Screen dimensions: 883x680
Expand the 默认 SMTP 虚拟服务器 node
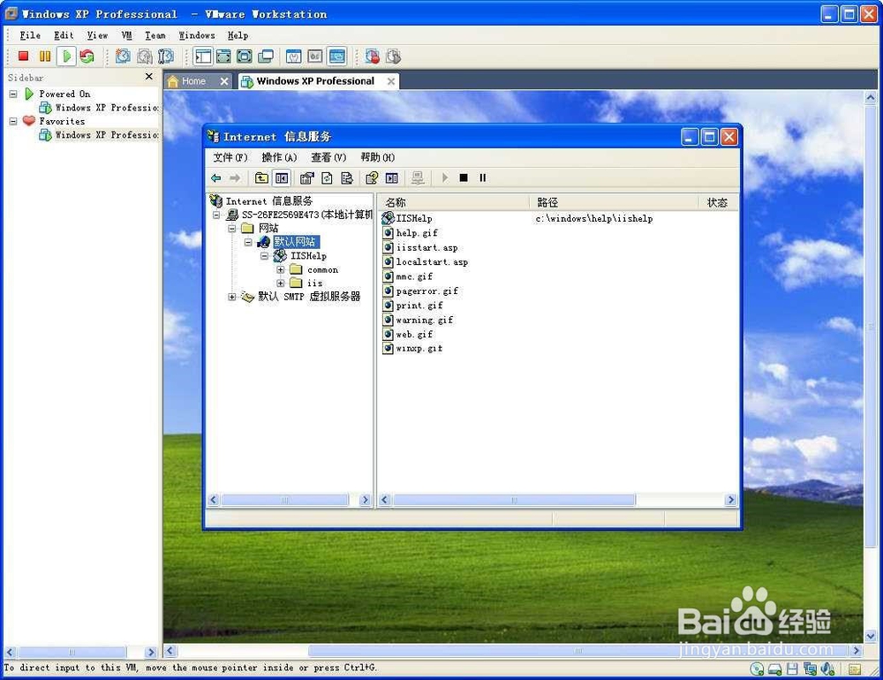click(x=231, y=297)
